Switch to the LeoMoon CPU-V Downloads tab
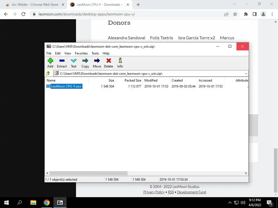 pyautogui.click(x=99, y=5)
